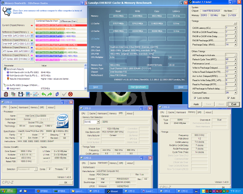Click the Benchmark Results tree icon
This screenshot has height=194, width=243.
(x=5, y=69)
